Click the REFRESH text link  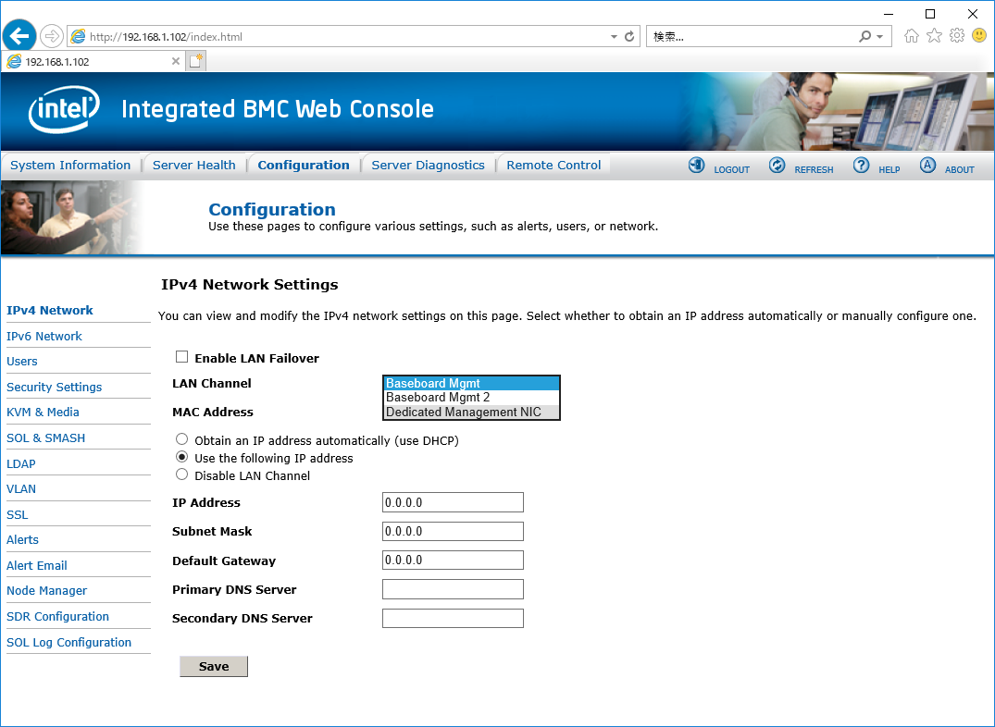(x=815, y=170)
